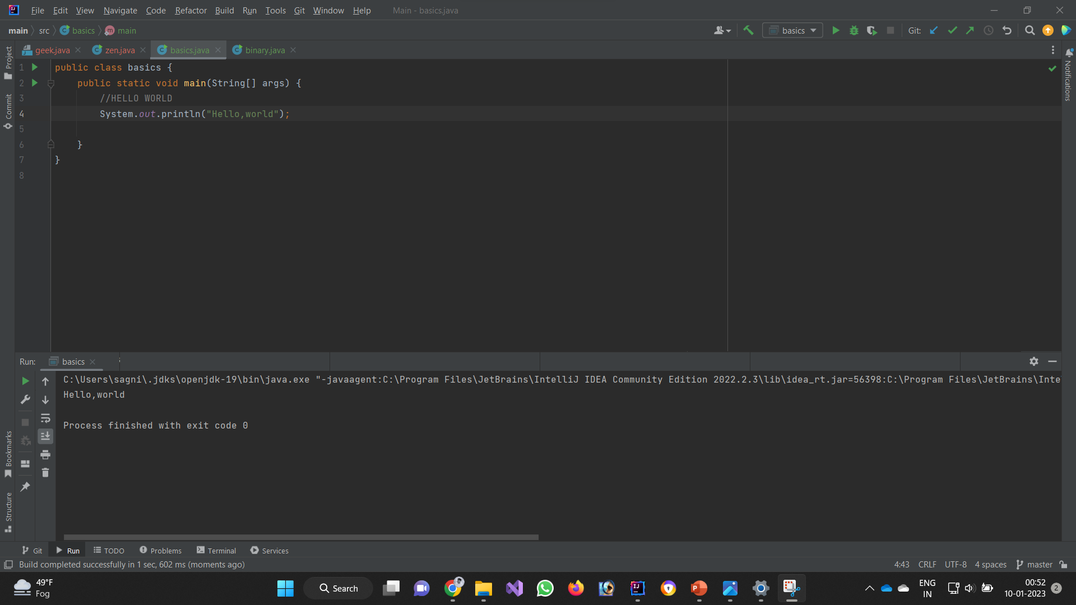Click the Git update project arrow
Screen dimensions: 1076x605
pyautogui.click(x=934, y=30)
